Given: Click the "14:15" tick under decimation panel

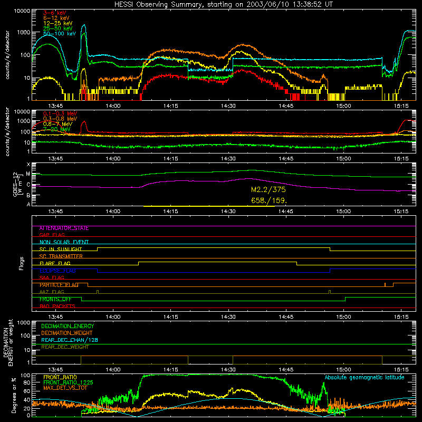Looking at the screenshot, I should [170, 370].
